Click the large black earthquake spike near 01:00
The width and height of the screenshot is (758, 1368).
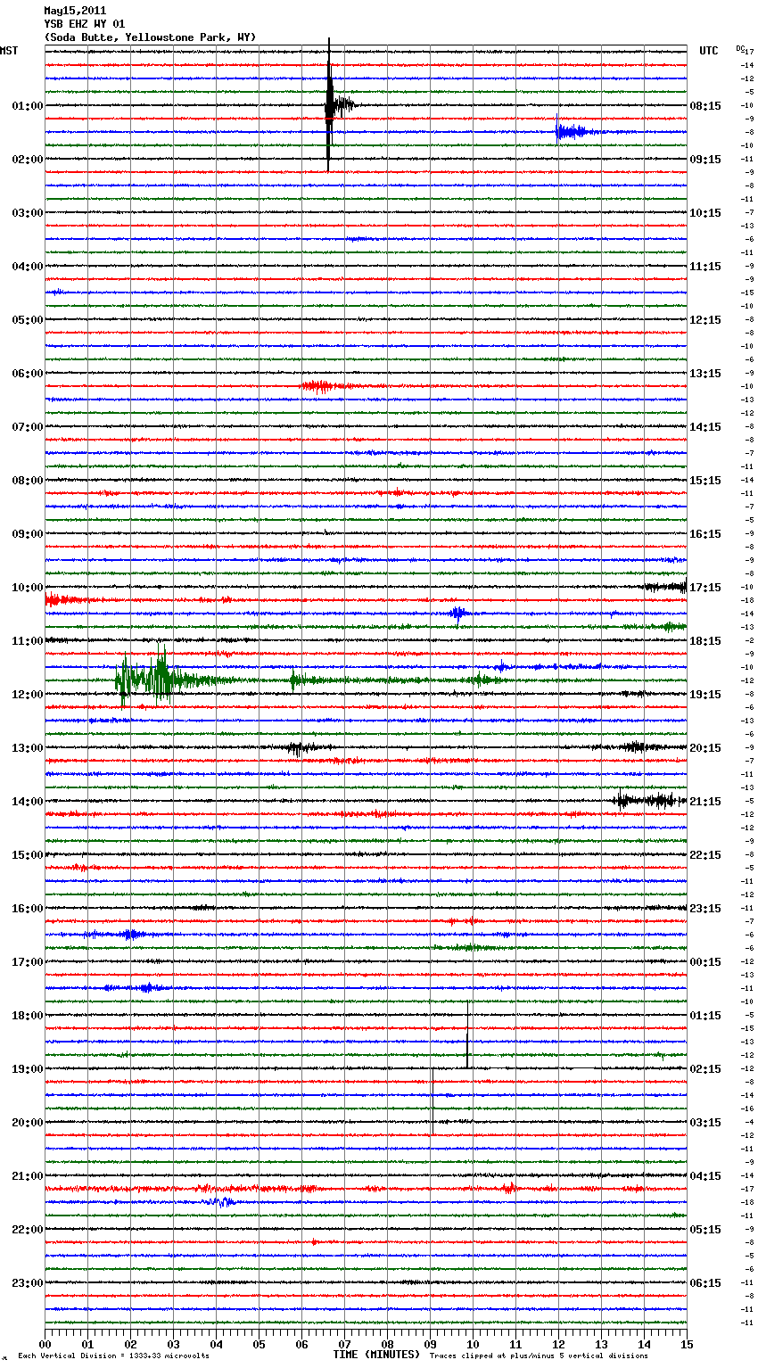click(x=329, y=105)
